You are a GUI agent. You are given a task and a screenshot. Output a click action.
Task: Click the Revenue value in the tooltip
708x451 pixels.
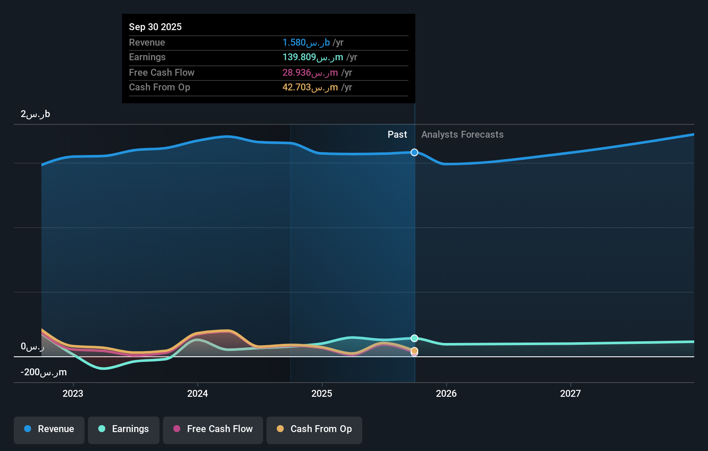(x=305, y=42)
